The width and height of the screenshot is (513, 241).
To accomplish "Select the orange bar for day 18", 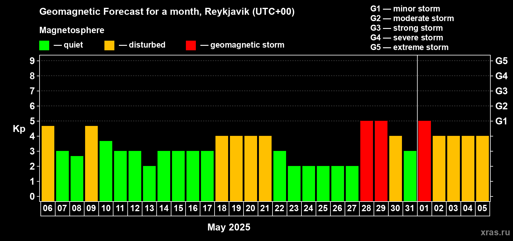I will (222, 168).
